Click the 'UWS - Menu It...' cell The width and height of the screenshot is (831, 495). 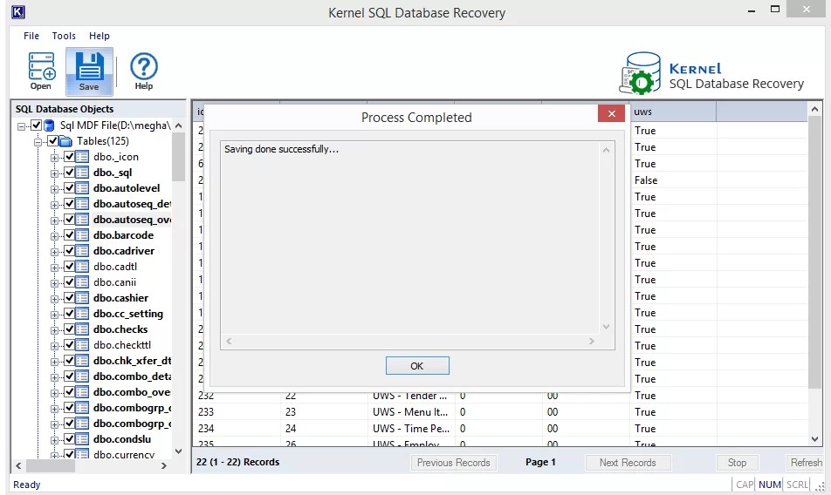pos(410,412)
